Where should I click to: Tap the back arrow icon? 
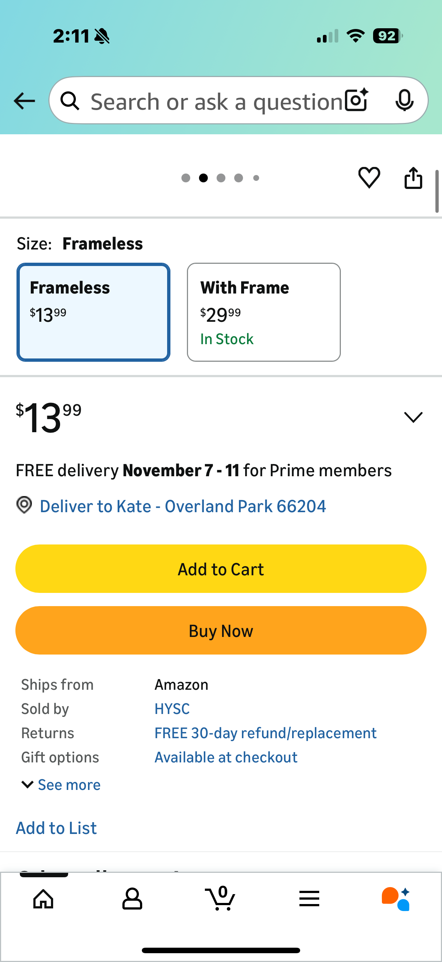24,101
